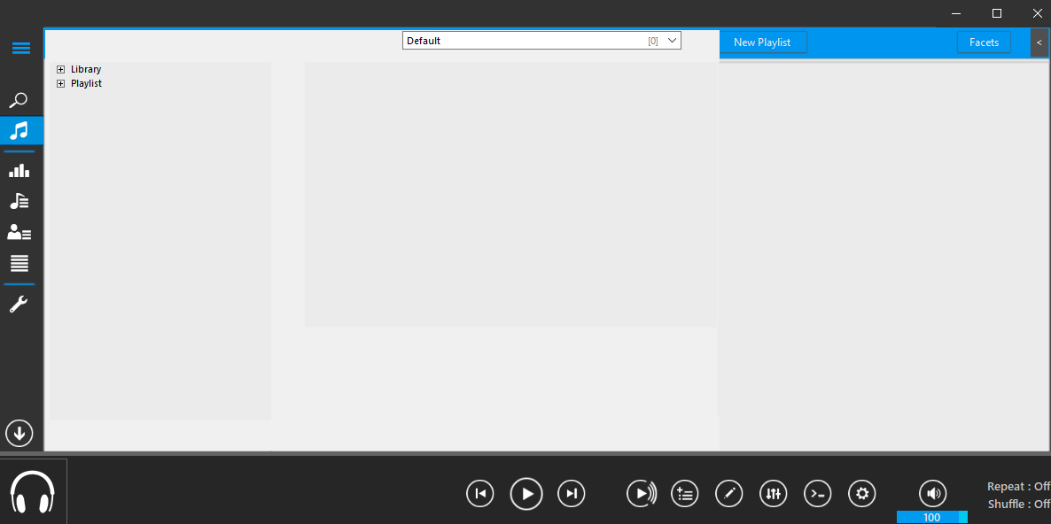This screenshot has height=524, width=1051.
Task: Open the wrench tools icon
Action: point(19,304)
